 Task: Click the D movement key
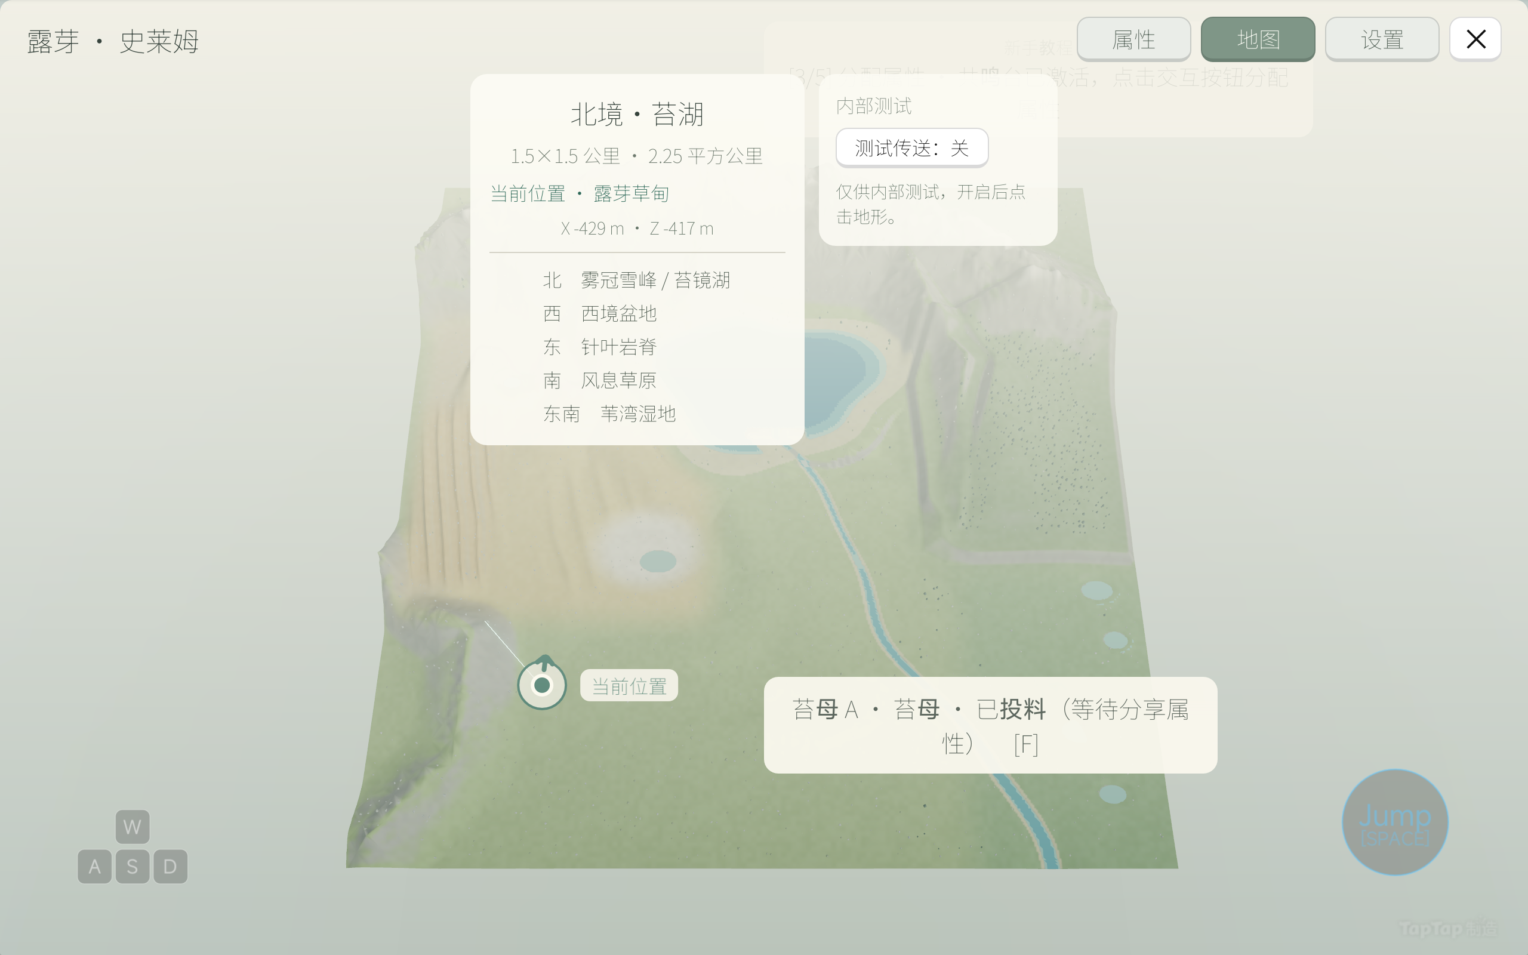[171, 866]
